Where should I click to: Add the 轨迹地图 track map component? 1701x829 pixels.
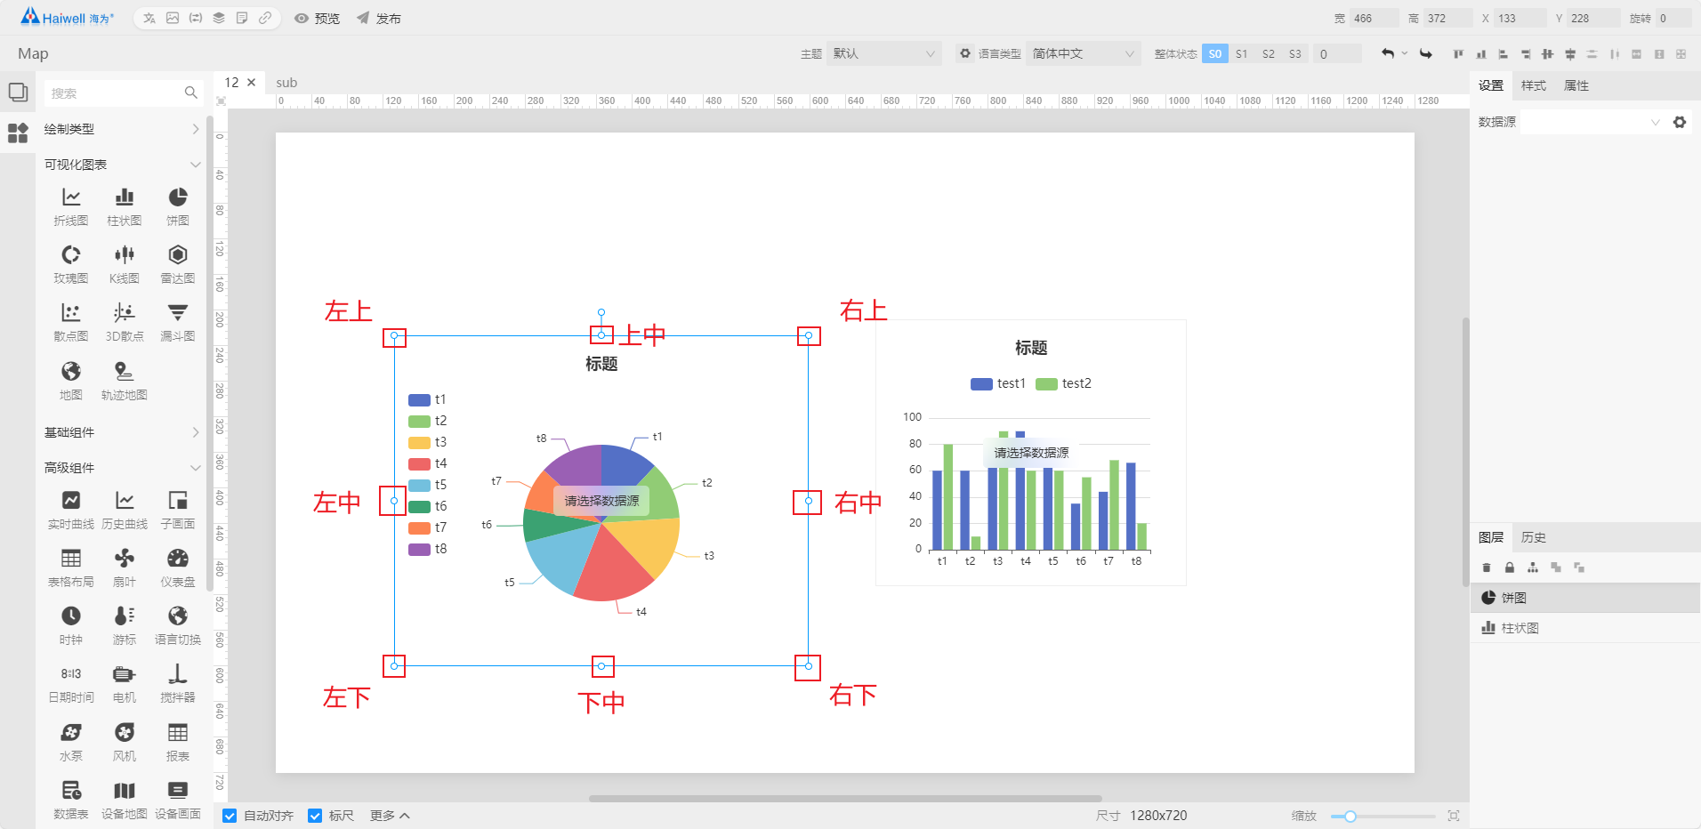point(125,381)
